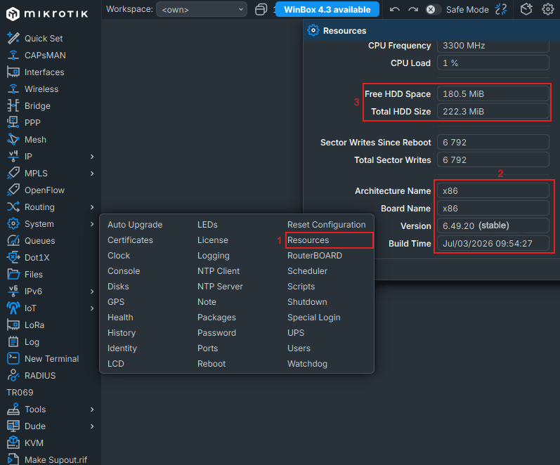This screenshot has width=560, height=465.
Task: Click the package cube icon in toolbar
Action: coord(526,9)
